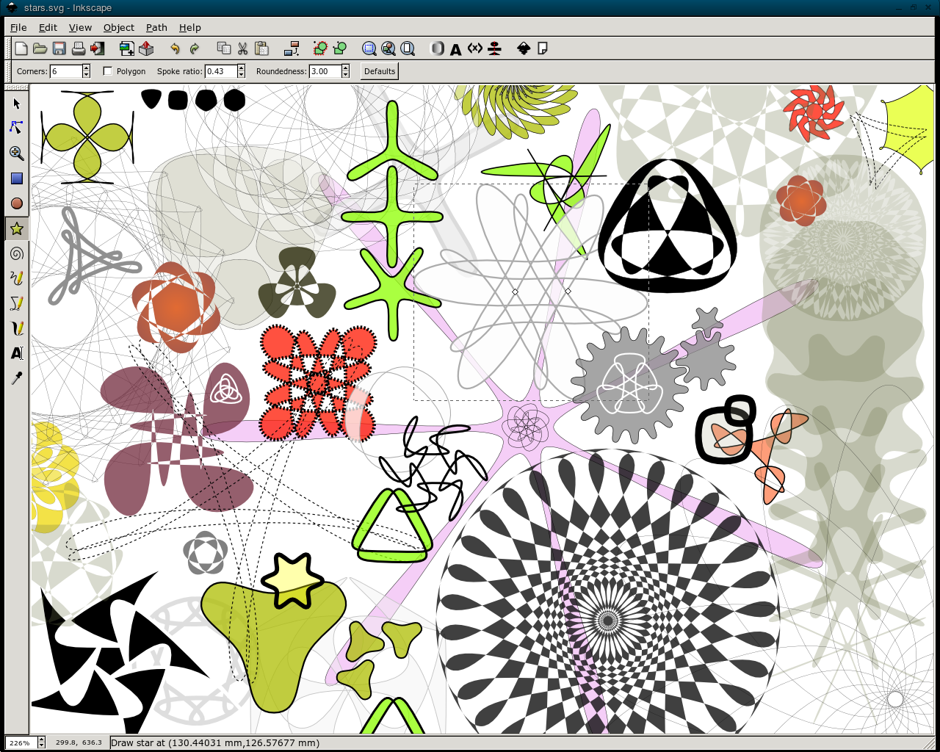Screen dimensions: 940x752
Task: Select the Spiral tool
Action: [16, 253]
